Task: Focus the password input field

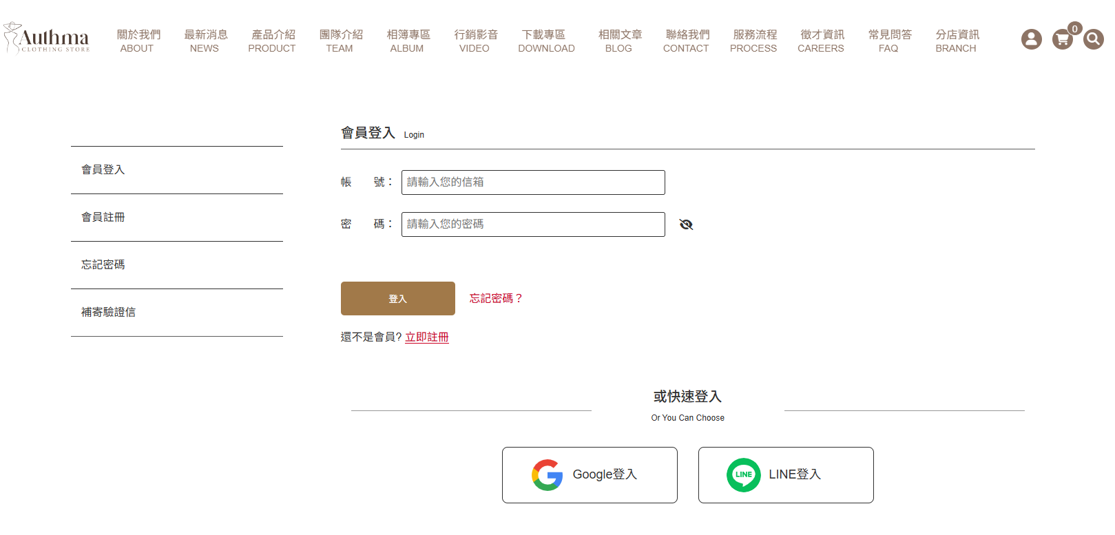Action: click(533, 224)
